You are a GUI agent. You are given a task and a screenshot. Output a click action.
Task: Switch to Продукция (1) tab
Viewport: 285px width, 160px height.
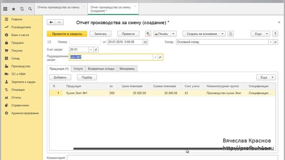pos(59,69)
